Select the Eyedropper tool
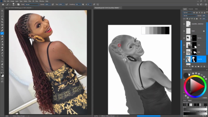Screen dimensions: 208x117 (x=2, y=28)
